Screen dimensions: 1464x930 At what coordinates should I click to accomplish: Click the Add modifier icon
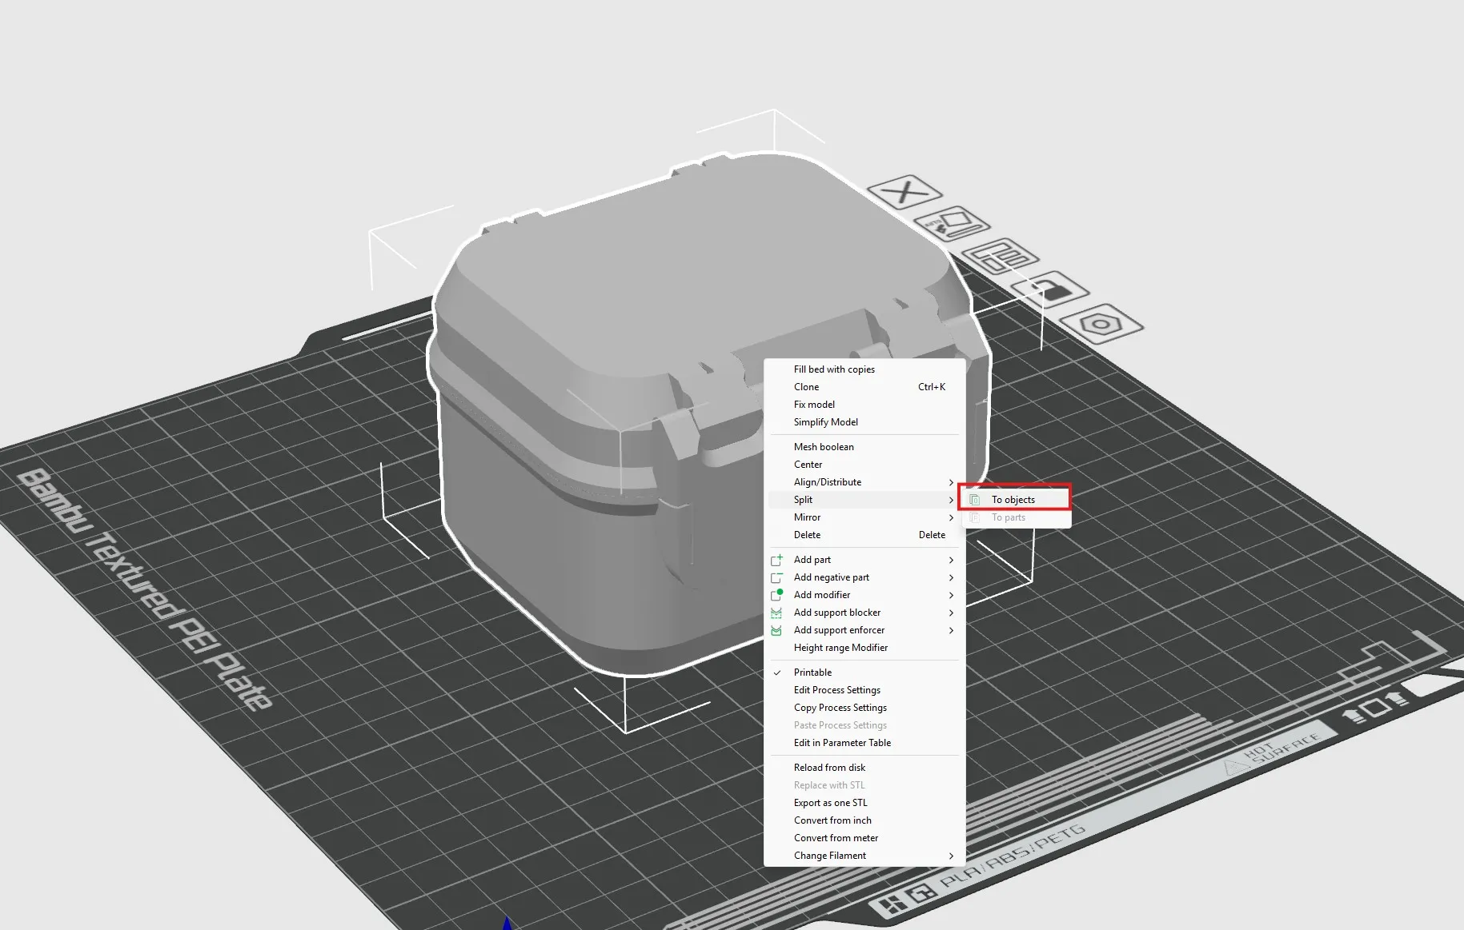[x=776, y=595]
